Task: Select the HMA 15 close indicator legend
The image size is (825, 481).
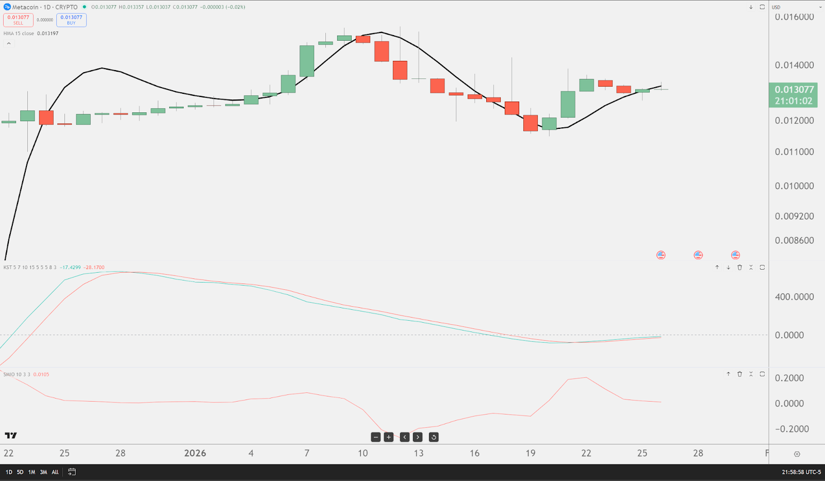Action: (x=19, y=34)
